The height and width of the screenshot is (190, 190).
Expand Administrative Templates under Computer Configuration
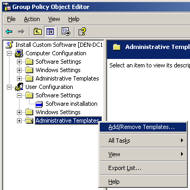(19, 78)
